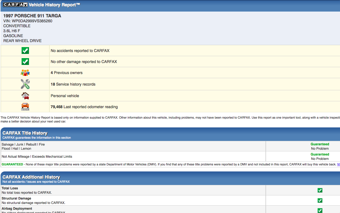The image size is (340, 213).
Task: Click the green bold 'GUARANTEED' word in the title-problems note
Action: coord(12,164)
